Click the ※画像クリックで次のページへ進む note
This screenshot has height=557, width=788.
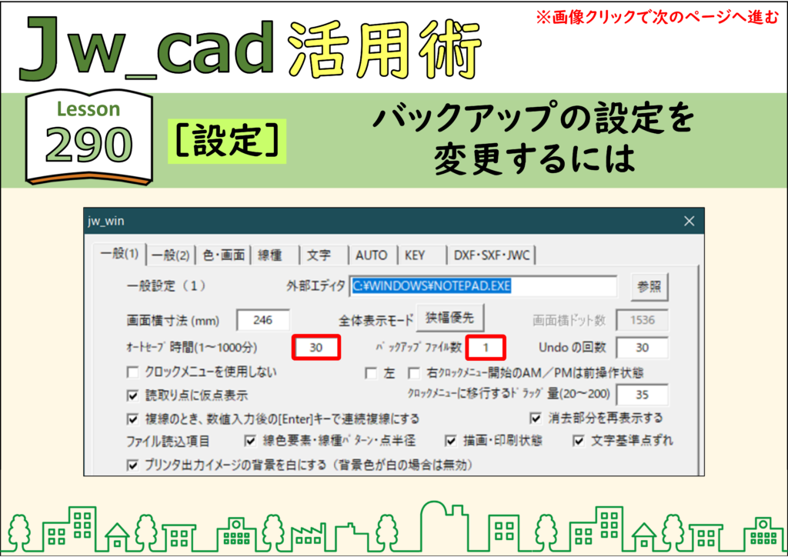tap(657, 18)
